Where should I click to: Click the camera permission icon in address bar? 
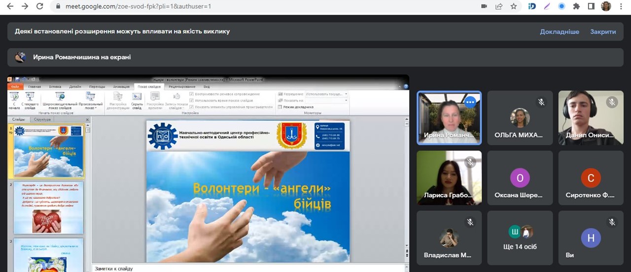(x=484, y=6)
